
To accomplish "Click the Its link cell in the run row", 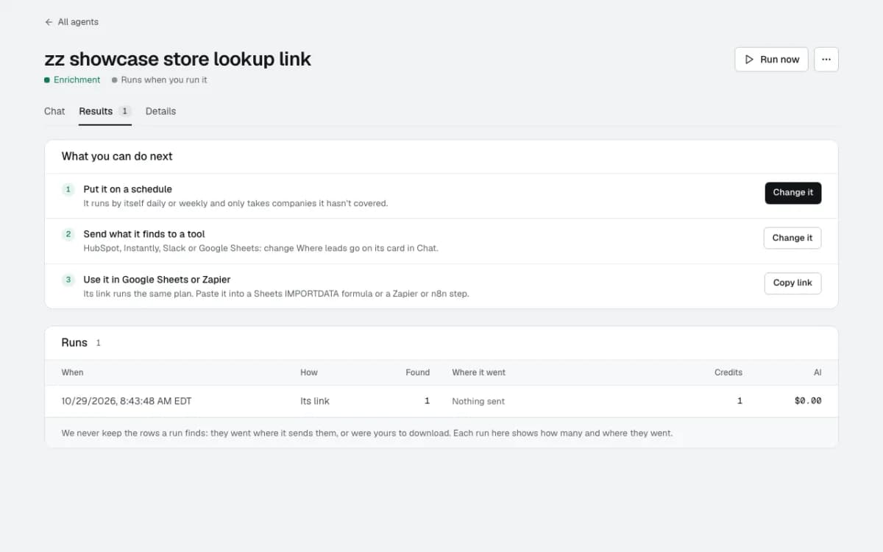I will click(315, 401).
